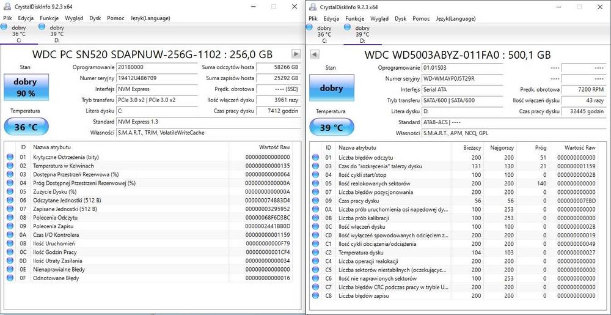This screenshot has height=315, width=611.
Task: Click raw value 000000007EBD
Action: click(x=576, y=201)
